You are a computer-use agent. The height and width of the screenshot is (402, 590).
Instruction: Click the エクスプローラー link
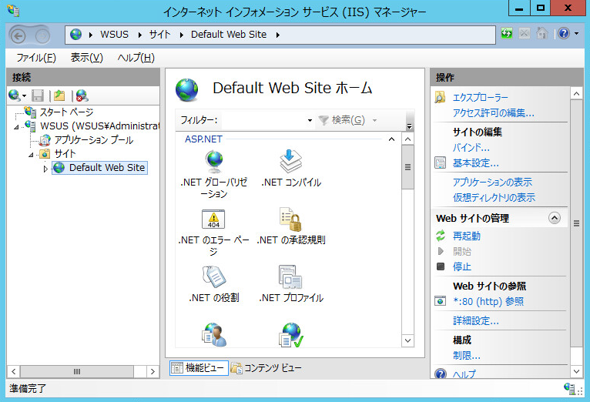pos(480,97)
